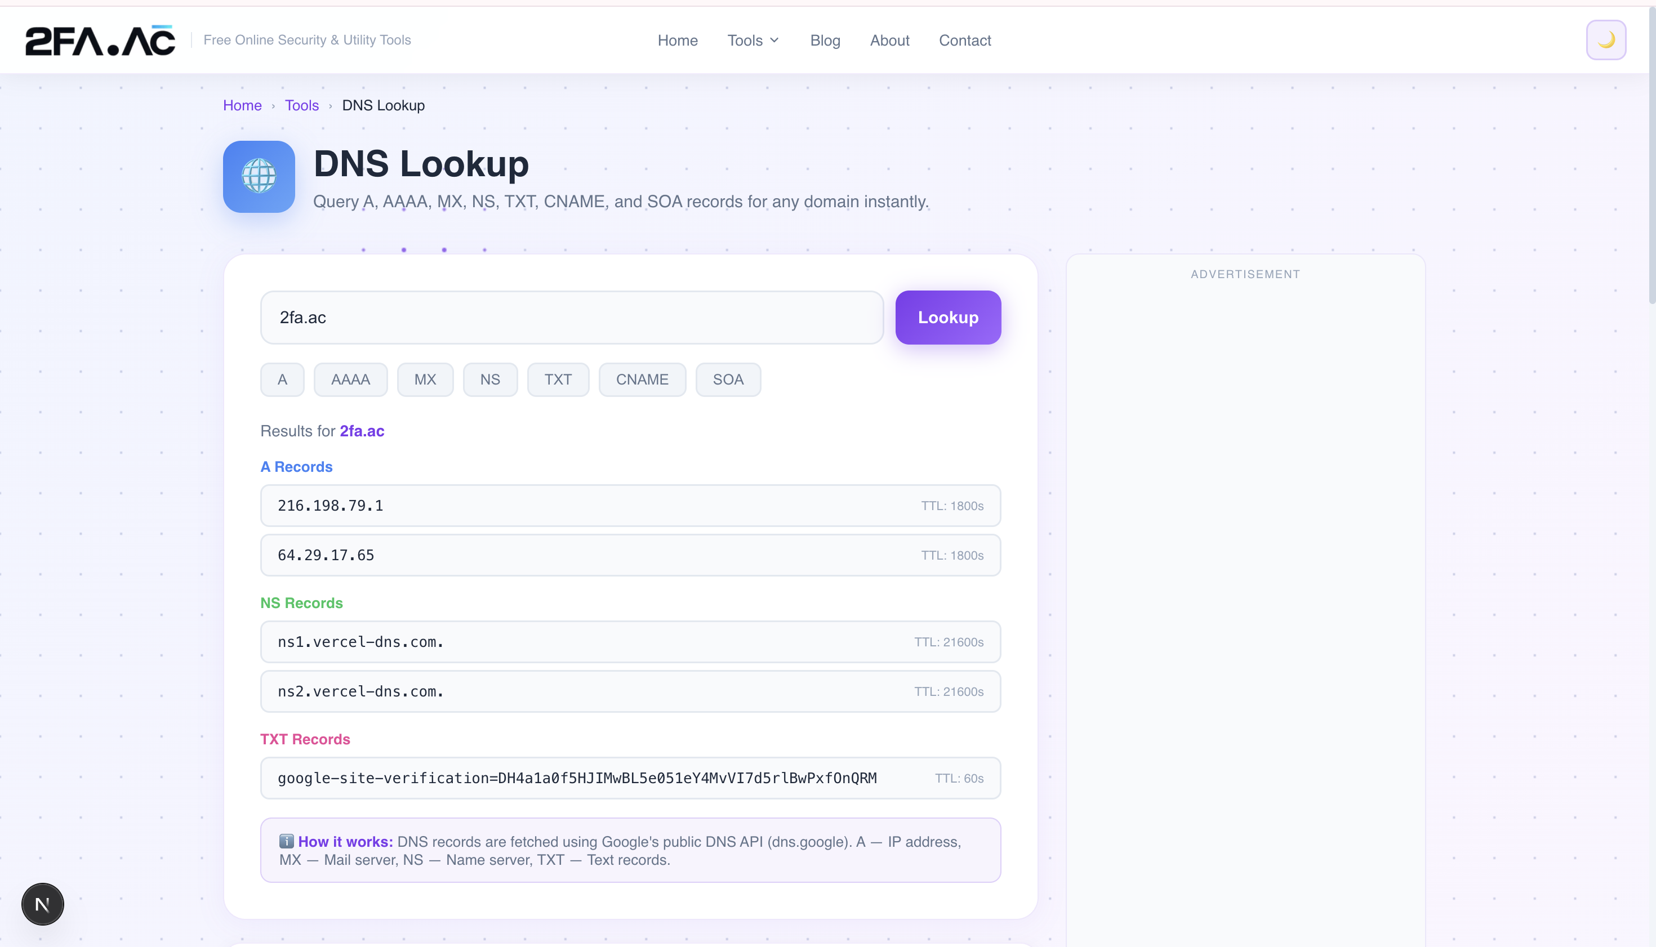Click the Free Online Security & Utility Tools tagline
The height and width of the screenshot is (947, 1656).
(x=307, y=39)
